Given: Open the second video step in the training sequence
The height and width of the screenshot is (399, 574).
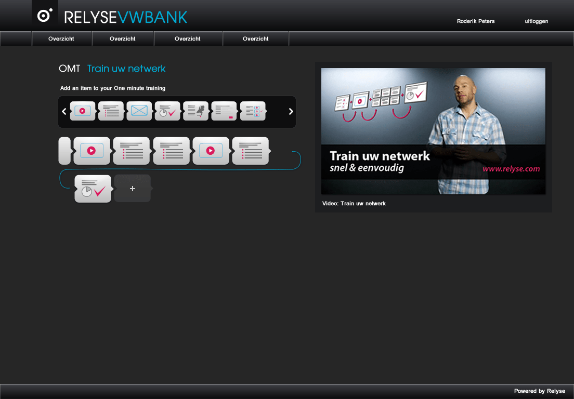Looking at the screenshot, I should coord(211,151).
